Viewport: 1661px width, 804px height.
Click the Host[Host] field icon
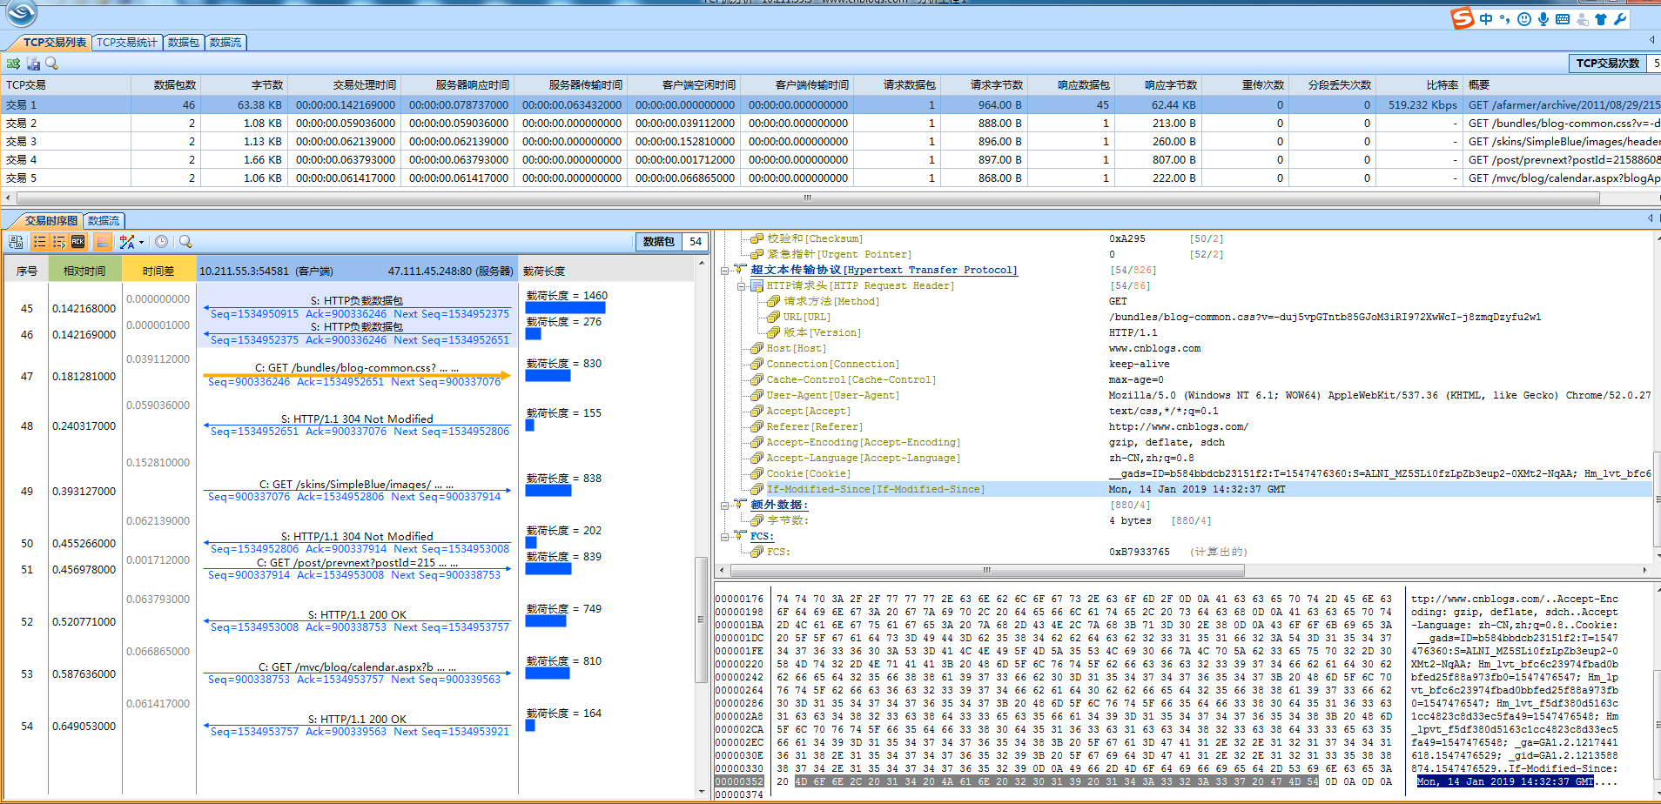[757, 348]
